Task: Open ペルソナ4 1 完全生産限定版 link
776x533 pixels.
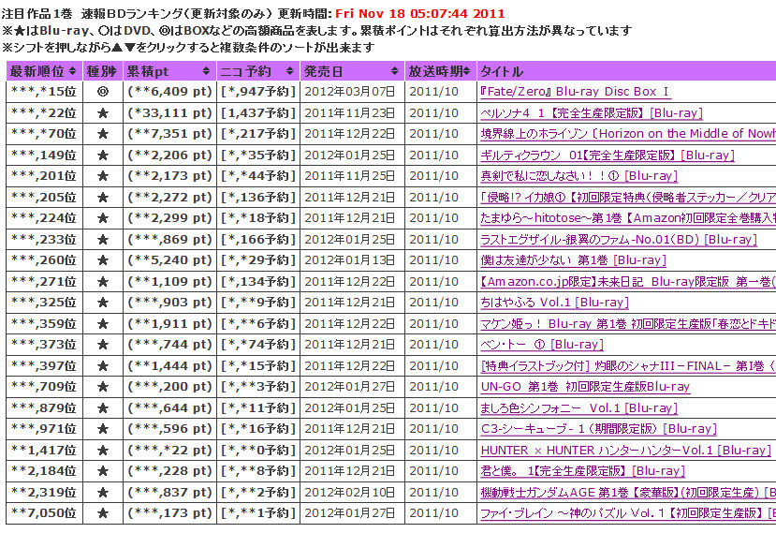Action: pyautogui.click(x=592, y=113)
